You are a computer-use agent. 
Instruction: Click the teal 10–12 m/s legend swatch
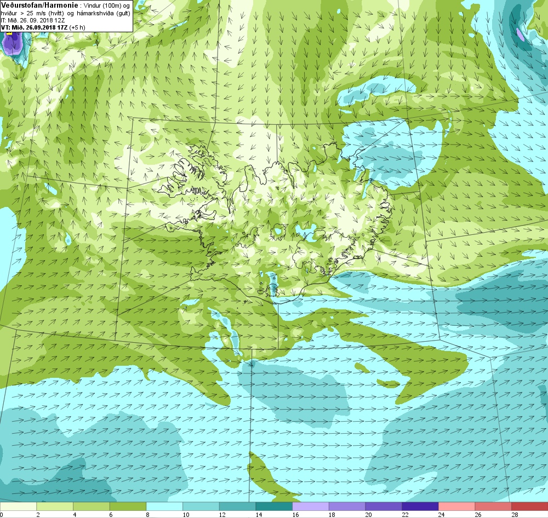click(201, 507)
